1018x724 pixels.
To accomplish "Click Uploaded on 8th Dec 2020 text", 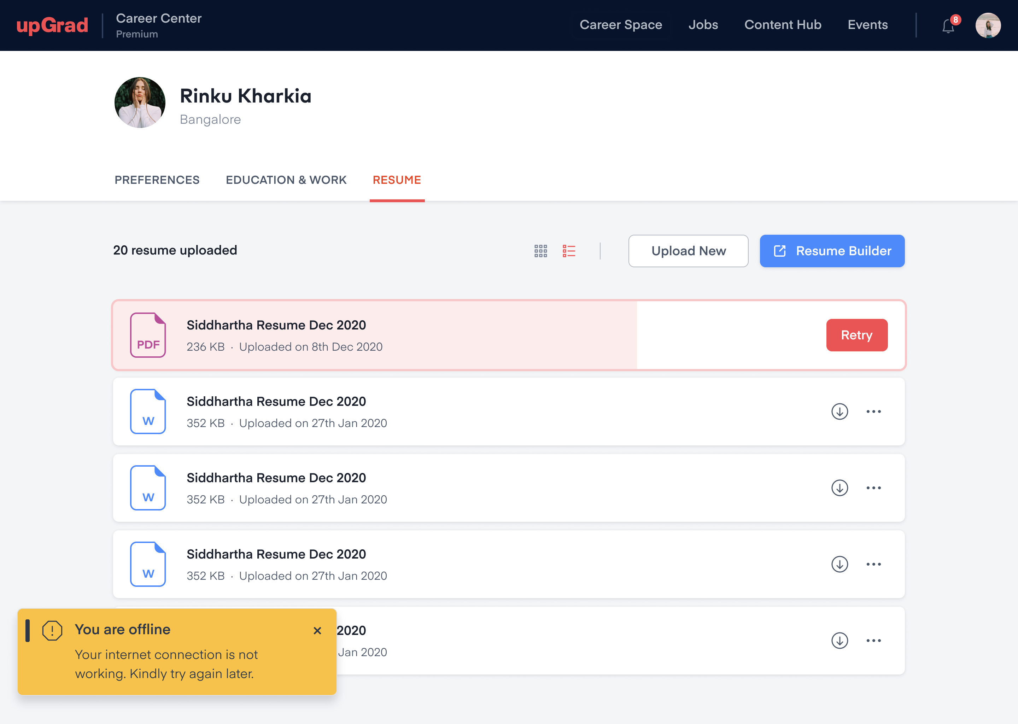I will [311, 347].
